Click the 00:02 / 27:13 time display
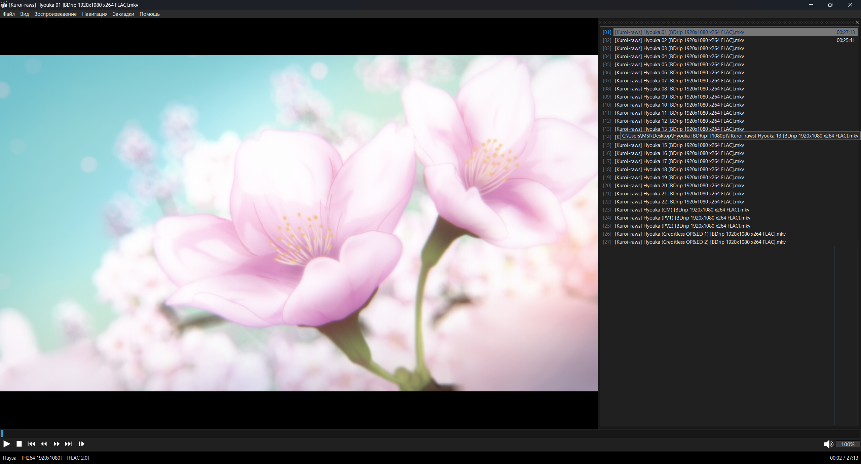Screen dimensions: 861x464 pyautogui.click(x=844, y=458)
